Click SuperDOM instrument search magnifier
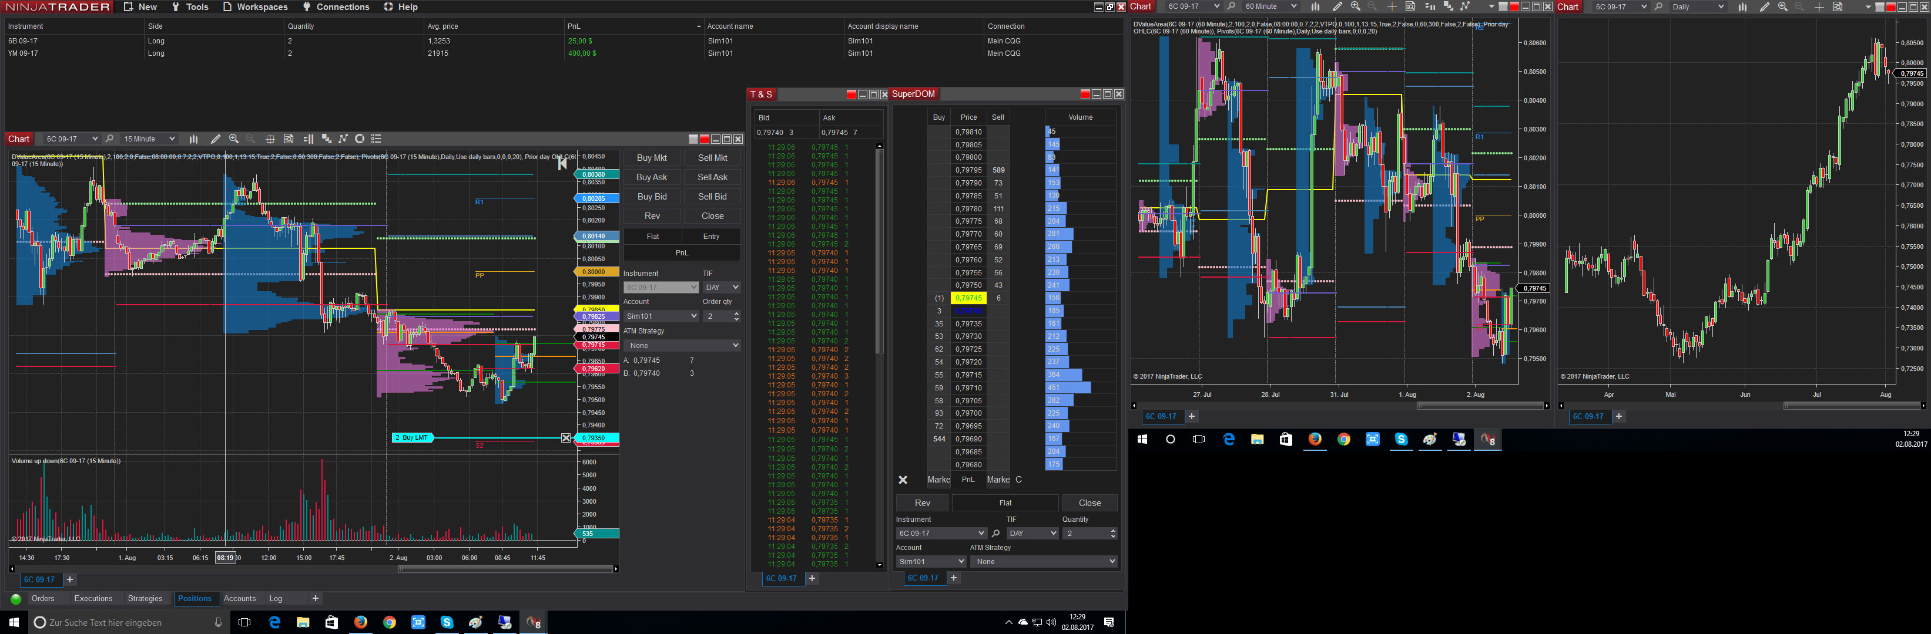Image resolution: width=1931 pixels, height=634 pixels. pyautogui.click(x=995, y=534)
